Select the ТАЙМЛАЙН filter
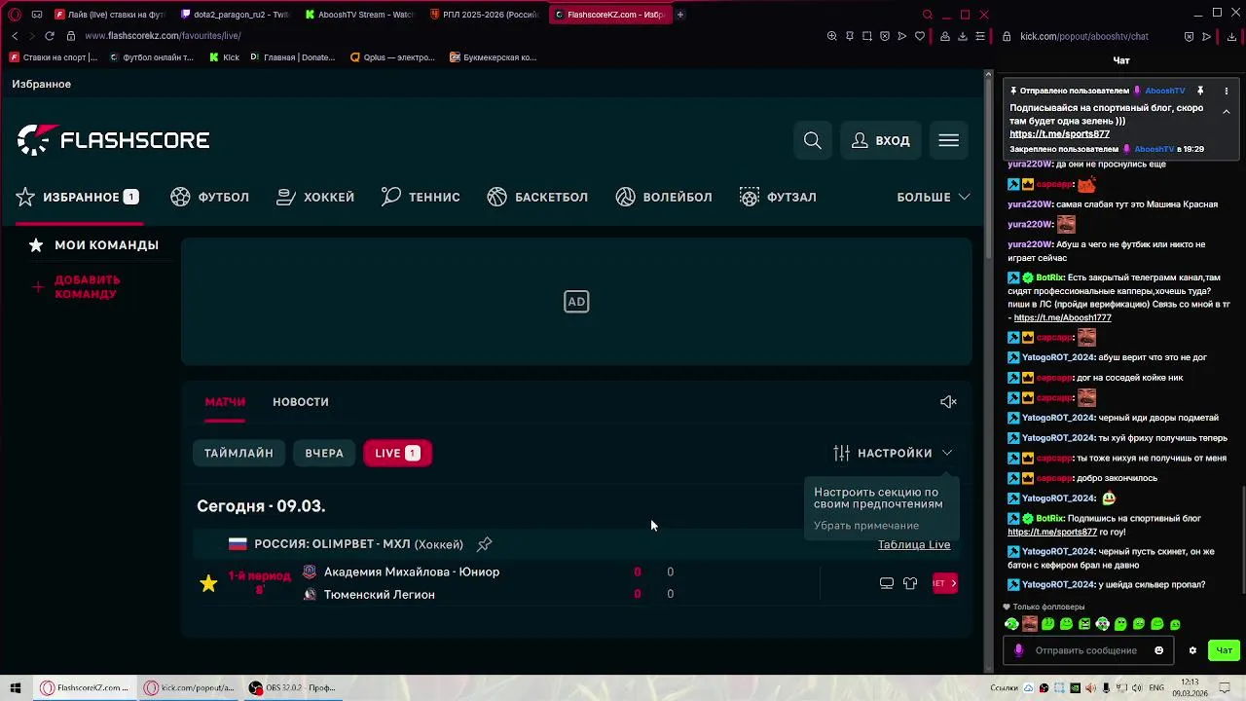 point(238,453)
